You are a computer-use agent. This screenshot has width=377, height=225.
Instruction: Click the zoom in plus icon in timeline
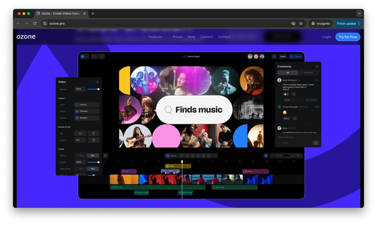(293, 156)
